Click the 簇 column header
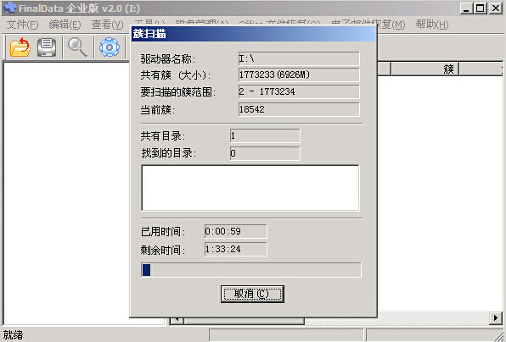 (x=424, y=69)
